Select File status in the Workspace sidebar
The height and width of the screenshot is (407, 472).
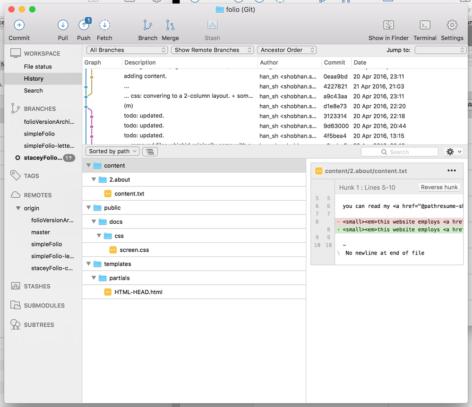[x=38, y=67]
